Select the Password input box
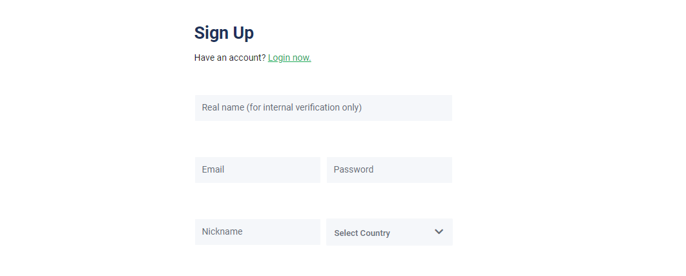 (x=389, y=169)
